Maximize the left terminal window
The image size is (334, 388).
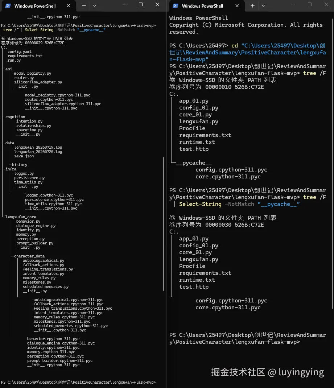pos(141,4)
